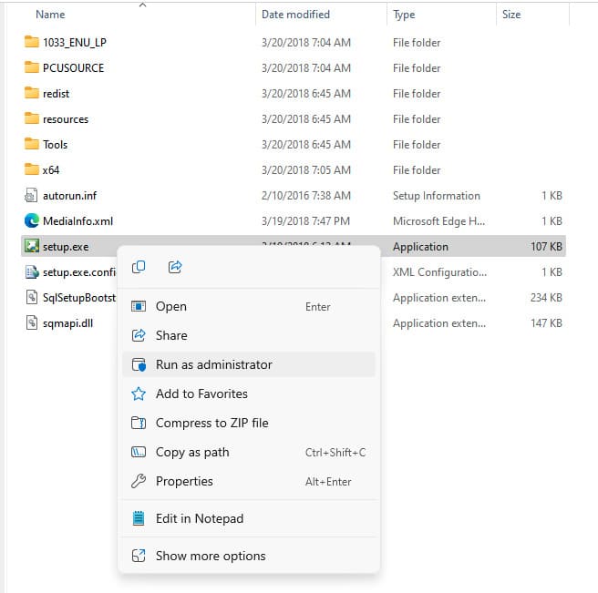This screenshot has height=593, width=598.
Task: Select Compress to ZIP file
Action: [x=211, y=423]
